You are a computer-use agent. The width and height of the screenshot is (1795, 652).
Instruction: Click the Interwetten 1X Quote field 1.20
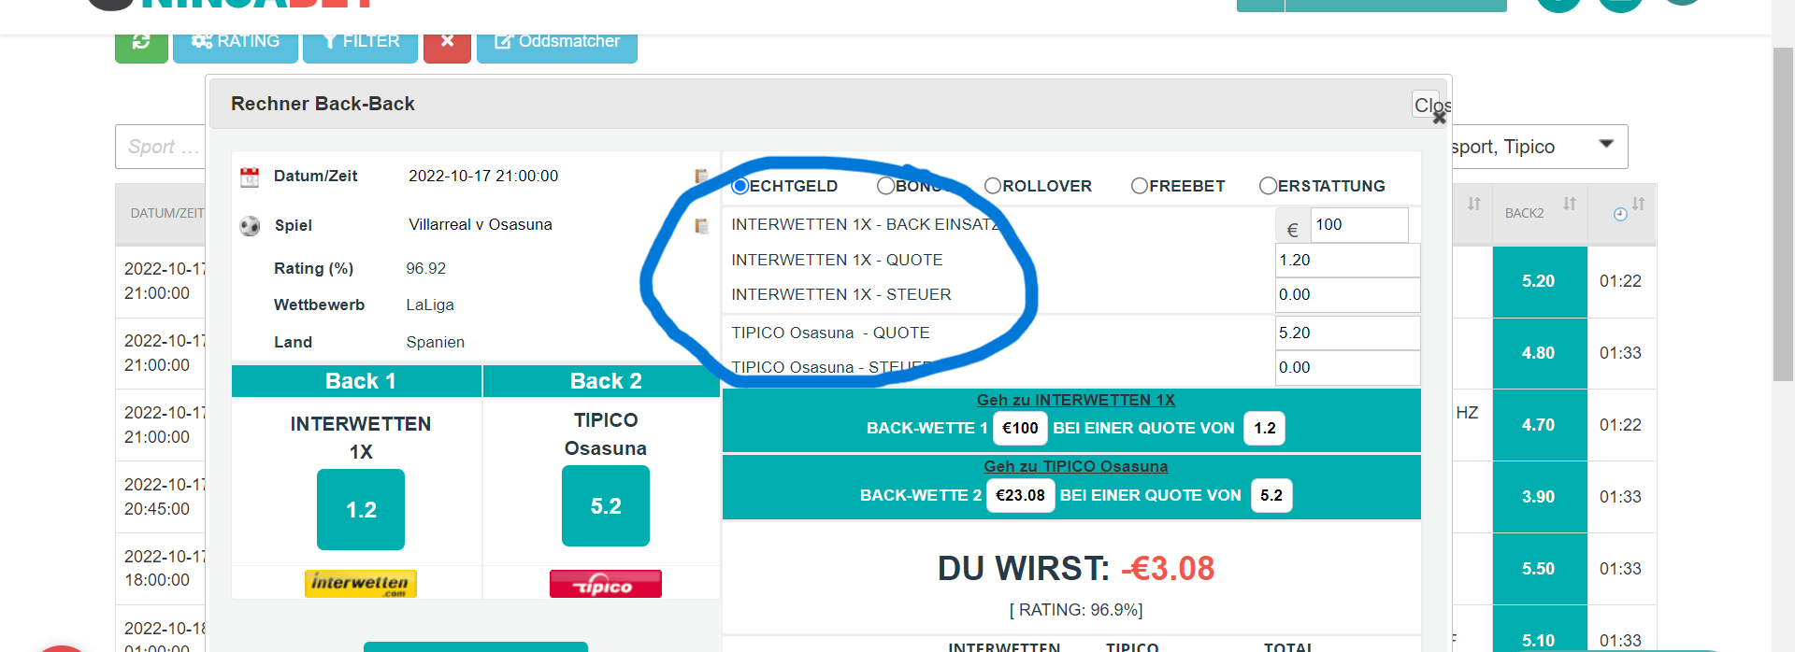pyautogui.click(x=1347, y=261)
